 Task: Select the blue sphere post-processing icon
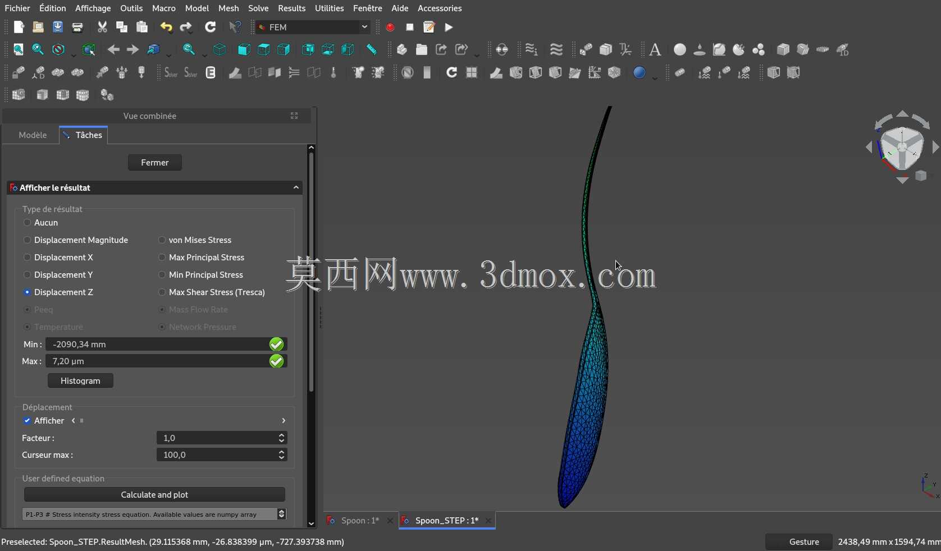639,72
